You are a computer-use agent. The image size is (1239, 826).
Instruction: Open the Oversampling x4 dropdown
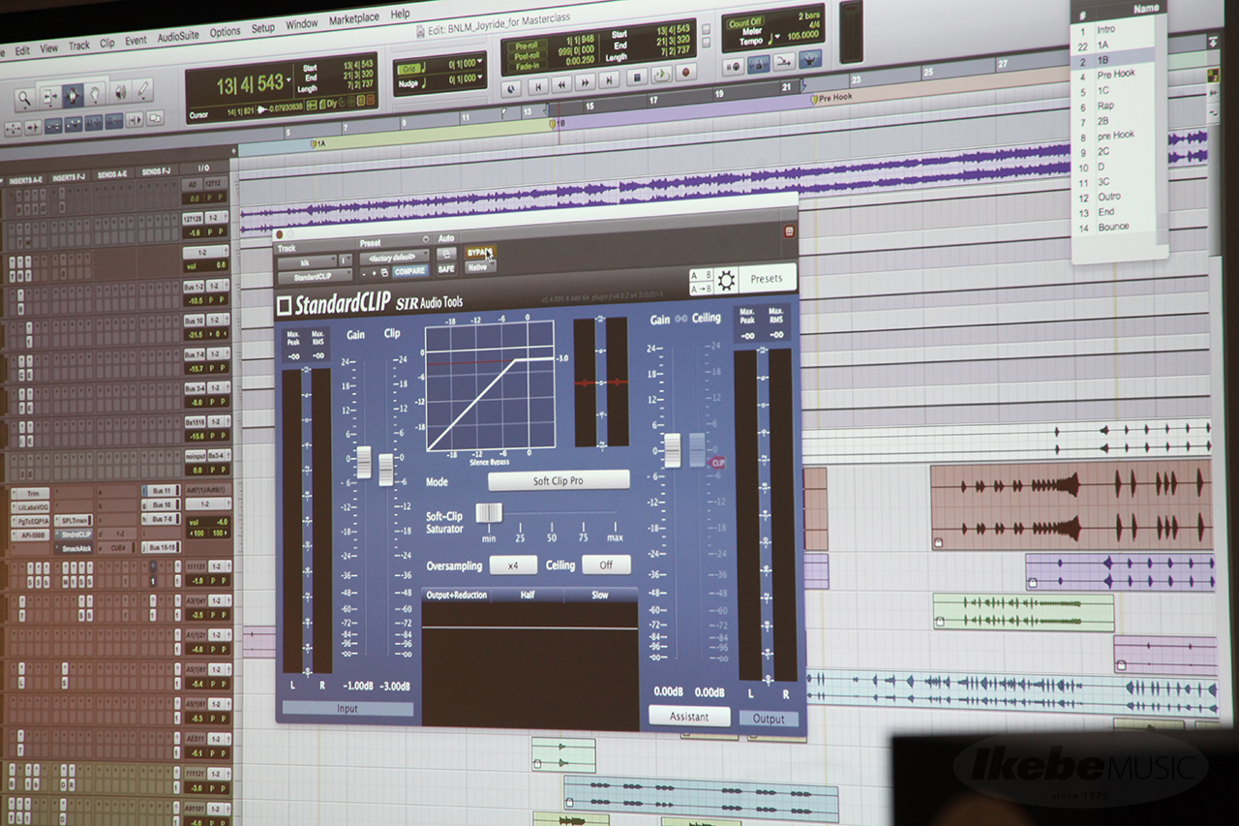(513, 566)
